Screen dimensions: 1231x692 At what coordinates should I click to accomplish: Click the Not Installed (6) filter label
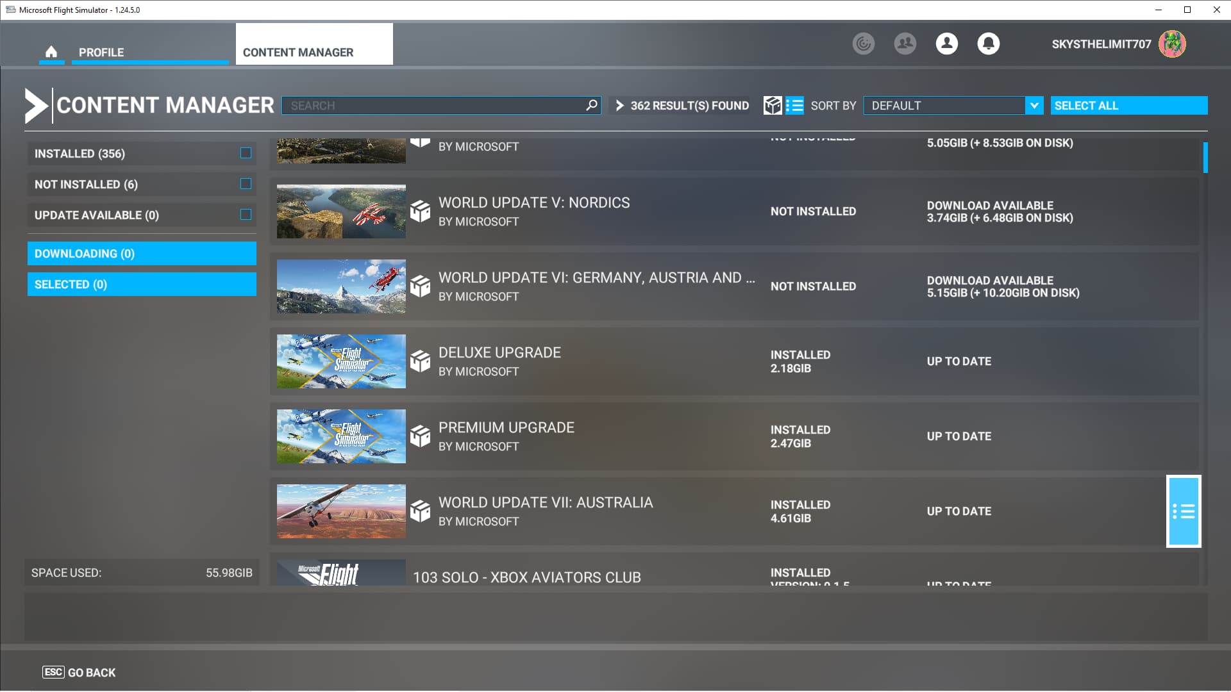point(86,185)
